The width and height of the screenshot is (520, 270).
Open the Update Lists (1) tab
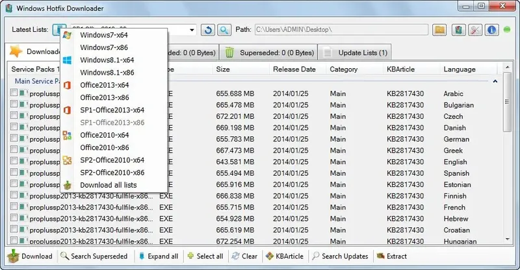(354, 53)
